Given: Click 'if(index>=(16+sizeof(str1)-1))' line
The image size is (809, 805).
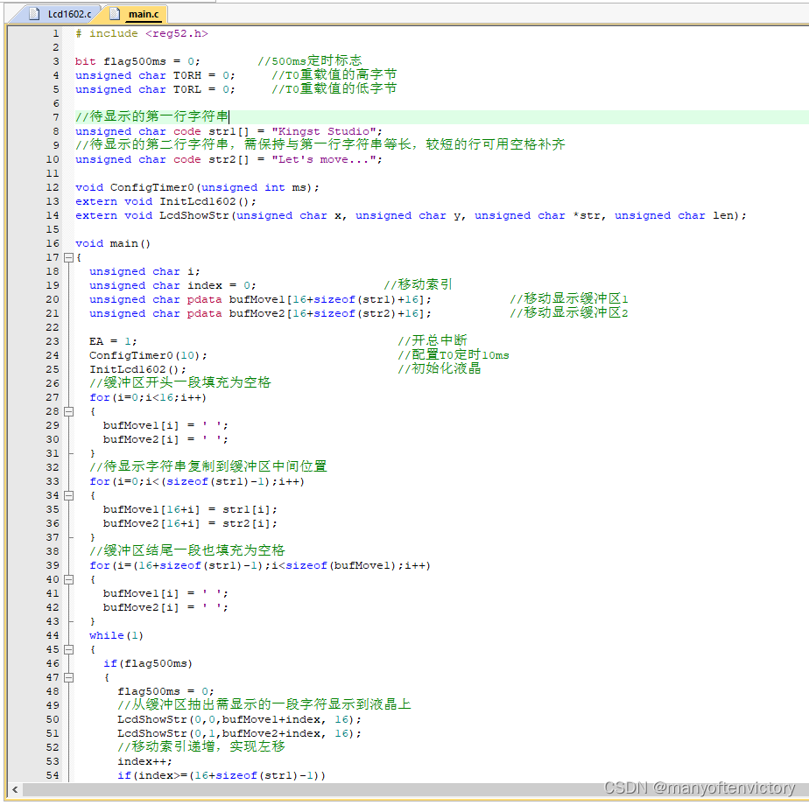Looking at the screenshot, I should coord(222,775).
